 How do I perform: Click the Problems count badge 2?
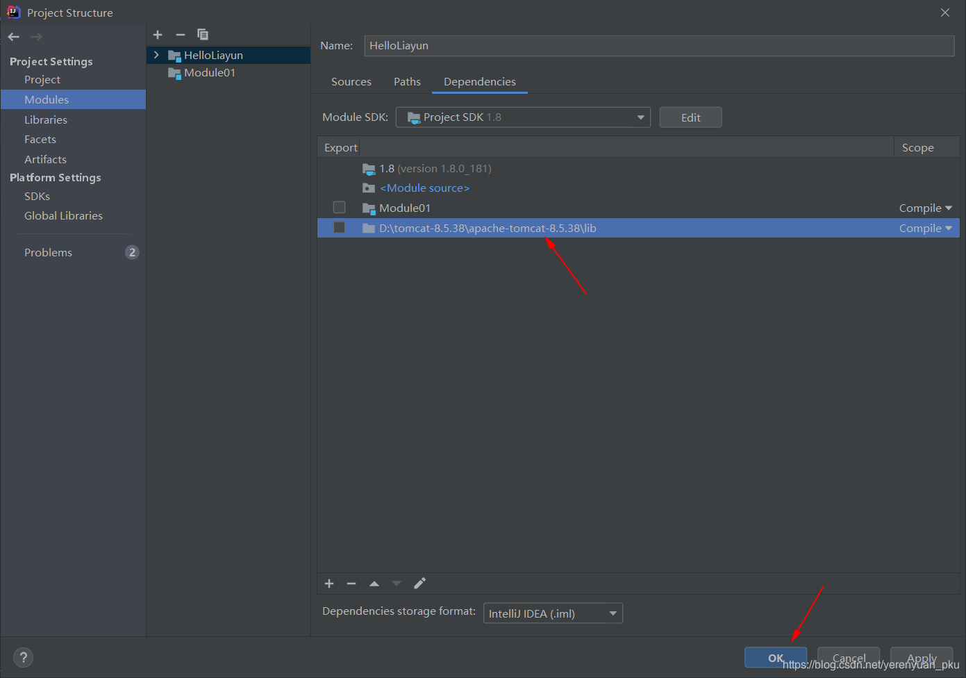tap(132, 253)
